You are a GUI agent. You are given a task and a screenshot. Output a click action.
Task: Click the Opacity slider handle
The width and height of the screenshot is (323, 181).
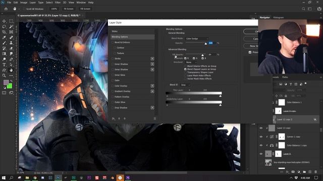(205, 44)
